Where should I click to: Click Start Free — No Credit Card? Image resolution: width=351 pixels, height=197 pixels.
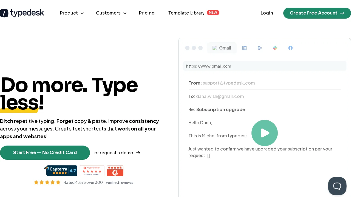pyautogui.click(x=45, y=153)
